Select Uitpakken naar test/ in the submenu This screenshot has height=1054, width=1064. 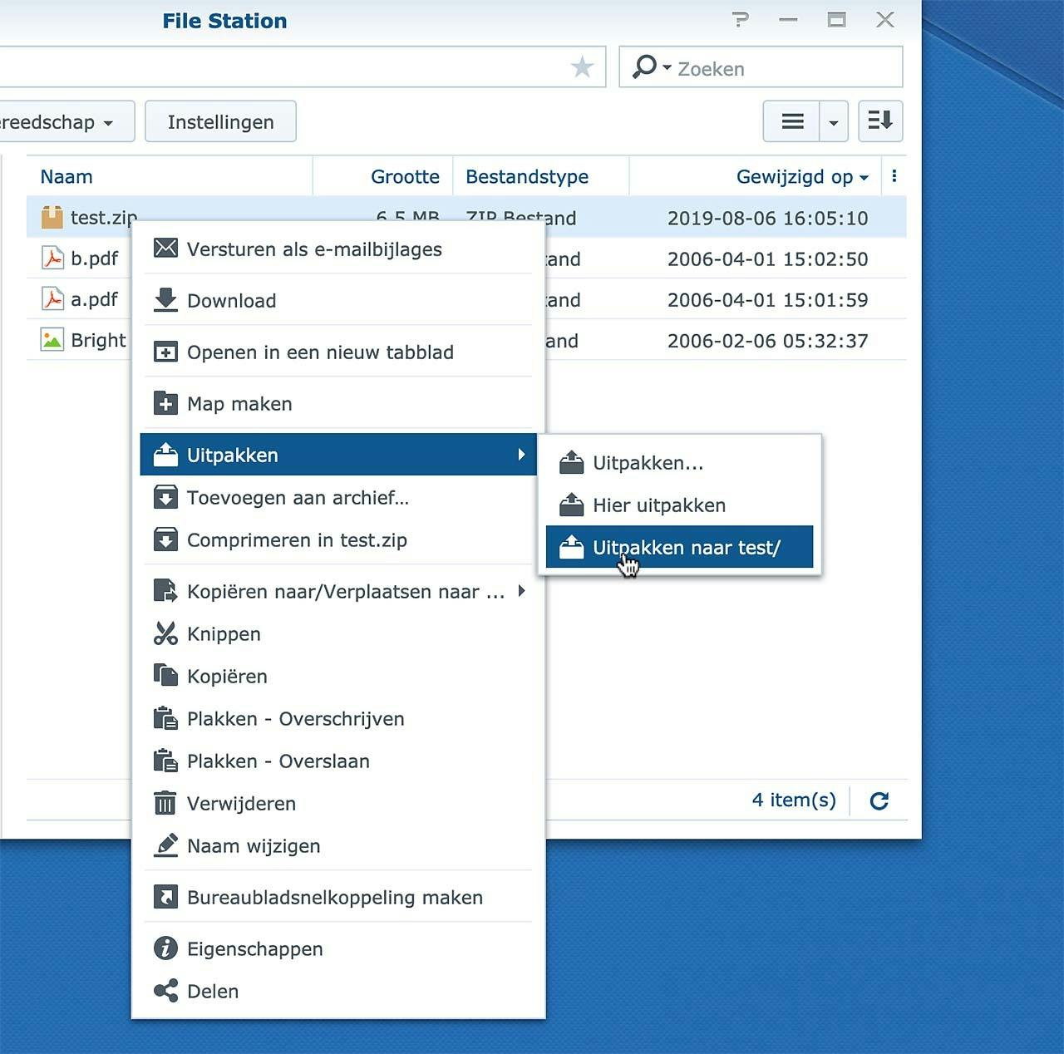pos(679,547)
